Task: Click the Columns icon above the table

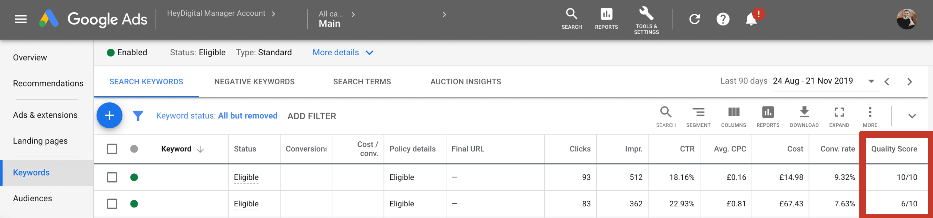Action: [733, 113]
